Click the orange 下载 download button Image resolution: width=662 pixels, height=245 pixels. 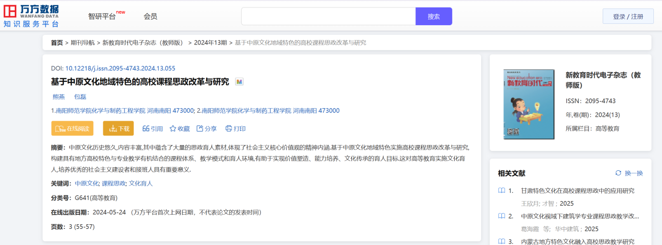click(x=118, y=129)
